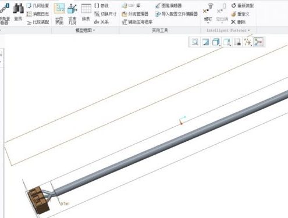Click the Message Log (消息日志) item
This screenshot has height=218, width=288.
38,14
